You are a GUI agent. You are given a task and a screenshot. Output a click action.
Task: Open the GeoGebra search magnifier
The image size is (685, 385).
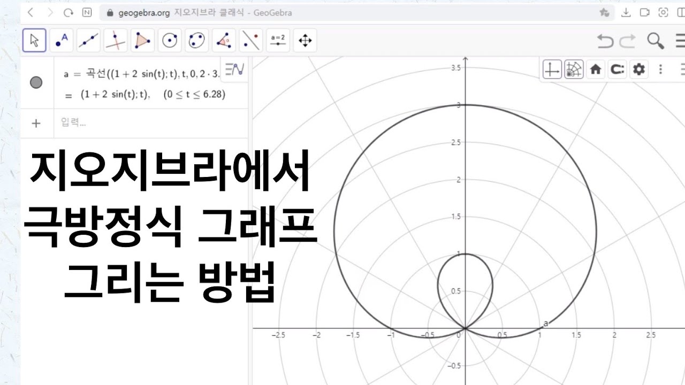656,41
